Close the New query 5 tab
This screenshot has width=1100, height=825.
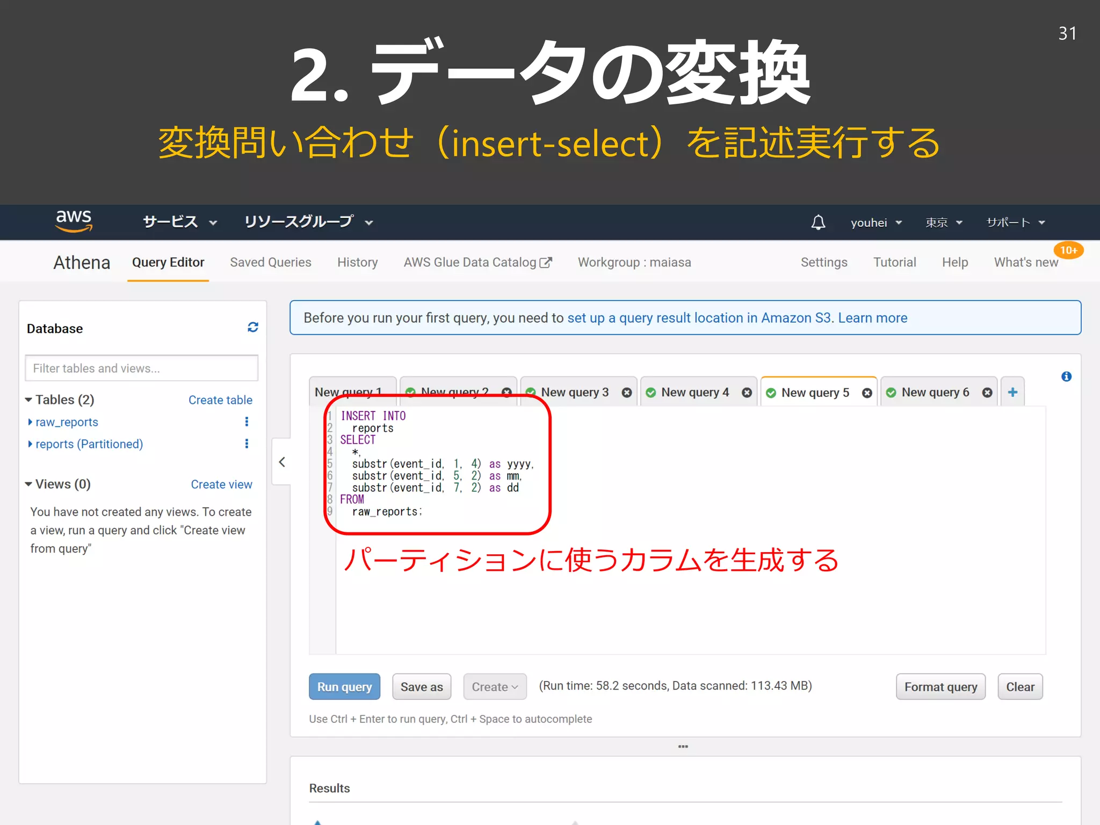tap(867, 393)
